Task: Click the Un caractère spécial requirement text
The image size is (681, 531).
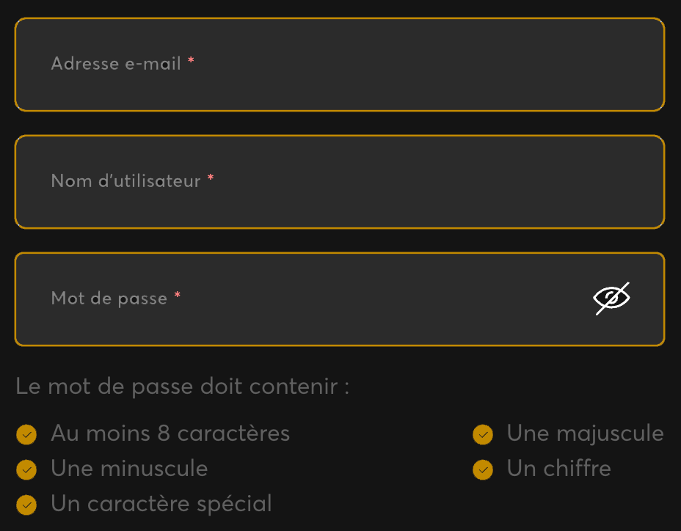Action: pos(161,505)
